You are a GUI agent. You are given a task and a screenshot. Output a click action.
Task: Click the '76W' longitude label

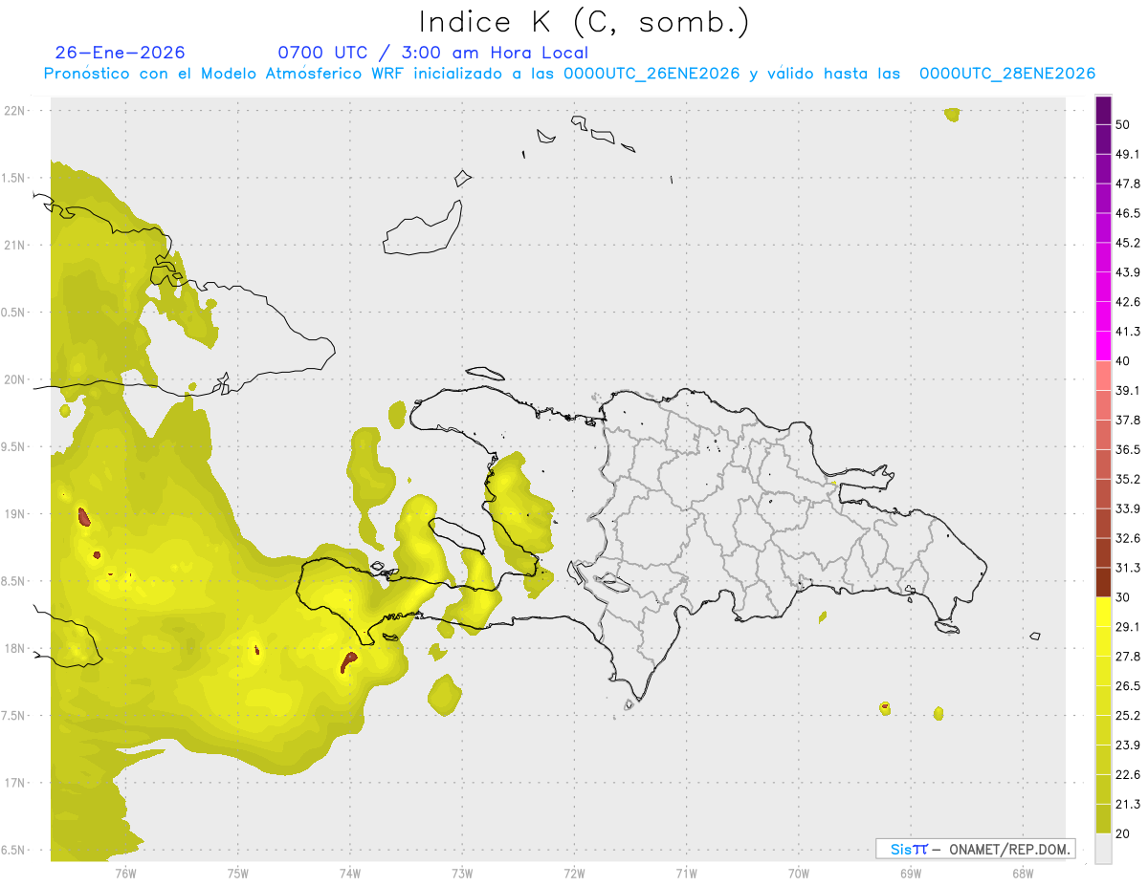tap(125, 873)
